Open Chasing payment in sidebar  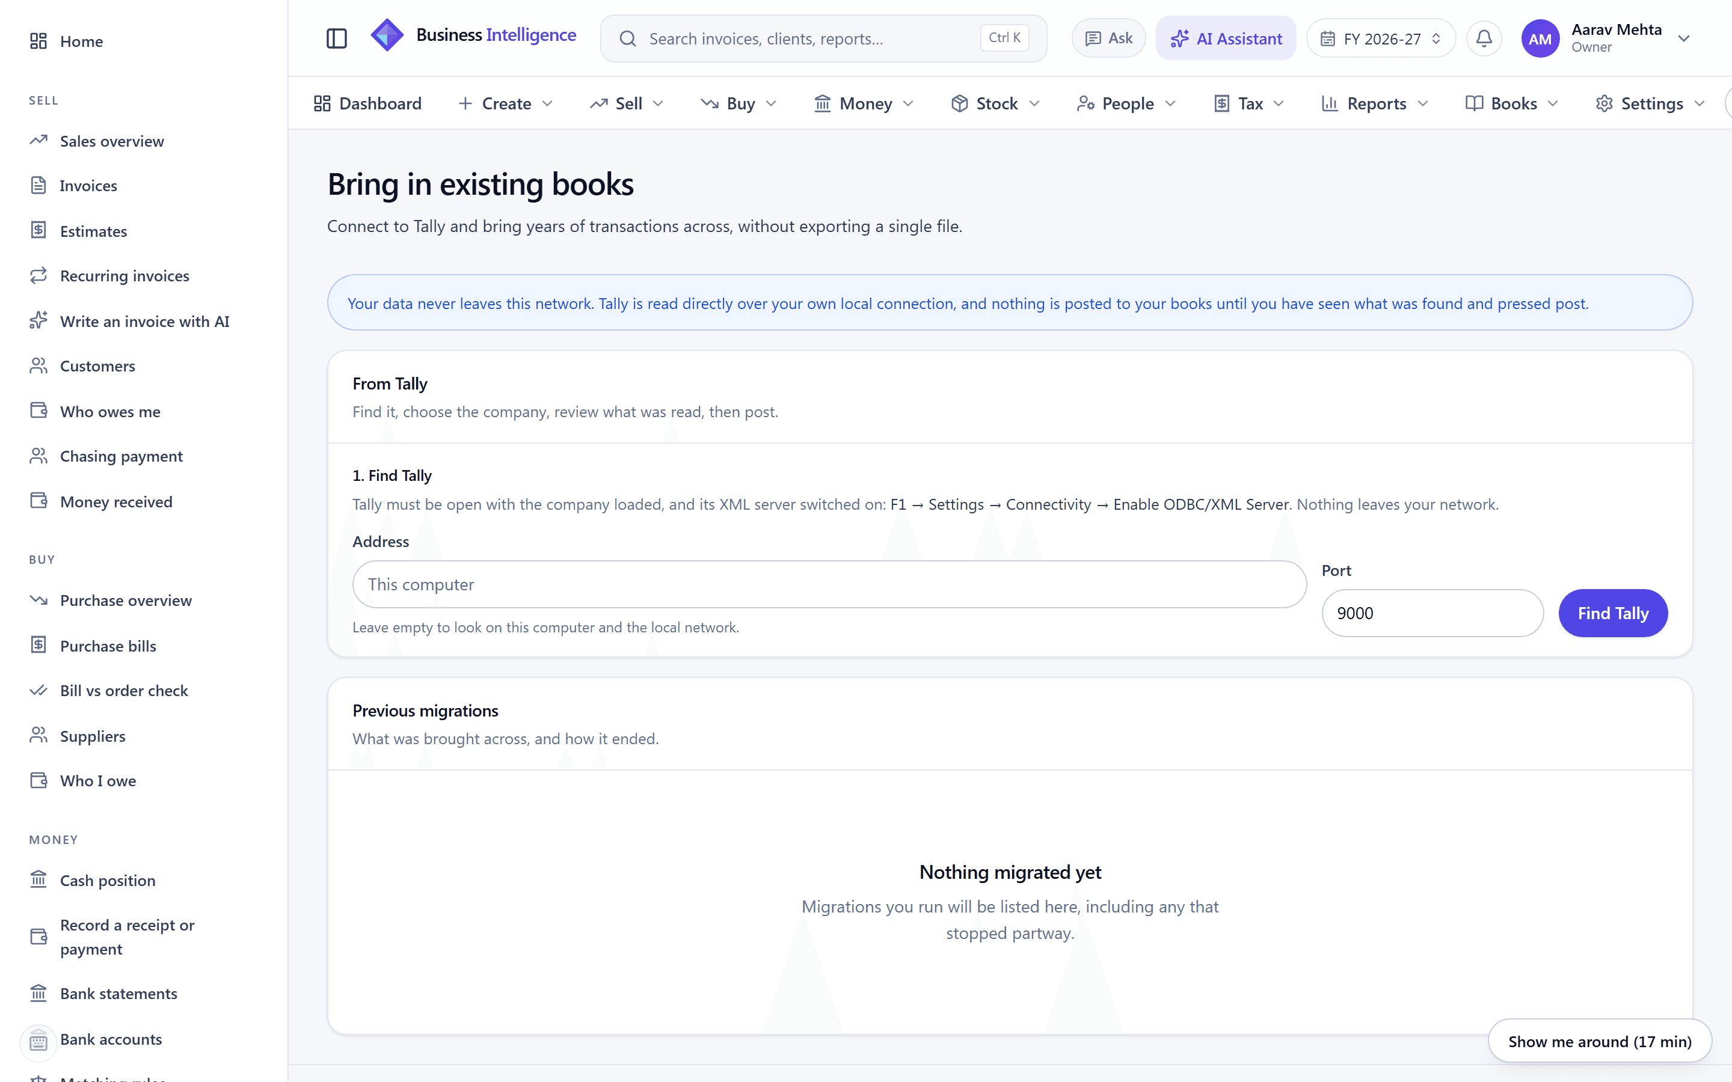(143, 457)
